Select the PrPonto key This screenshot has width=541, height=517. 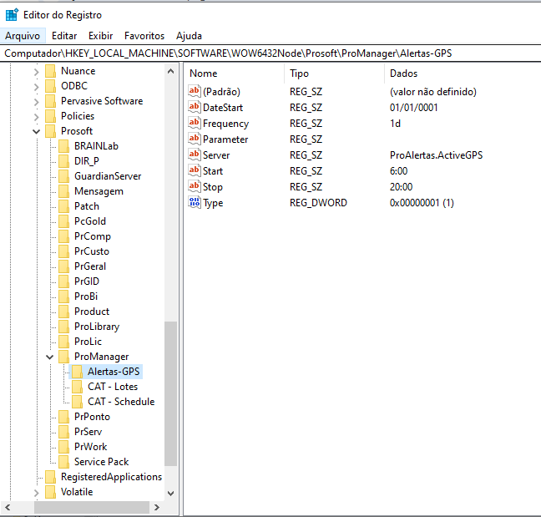tap(92, 417)
